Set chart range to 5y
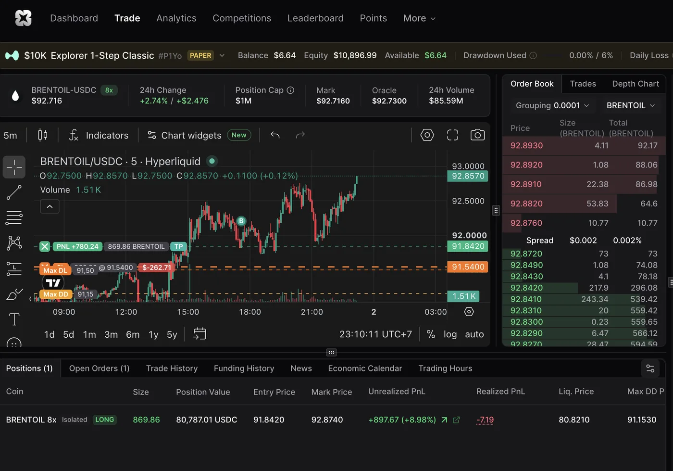 click(x=172, y=334)
